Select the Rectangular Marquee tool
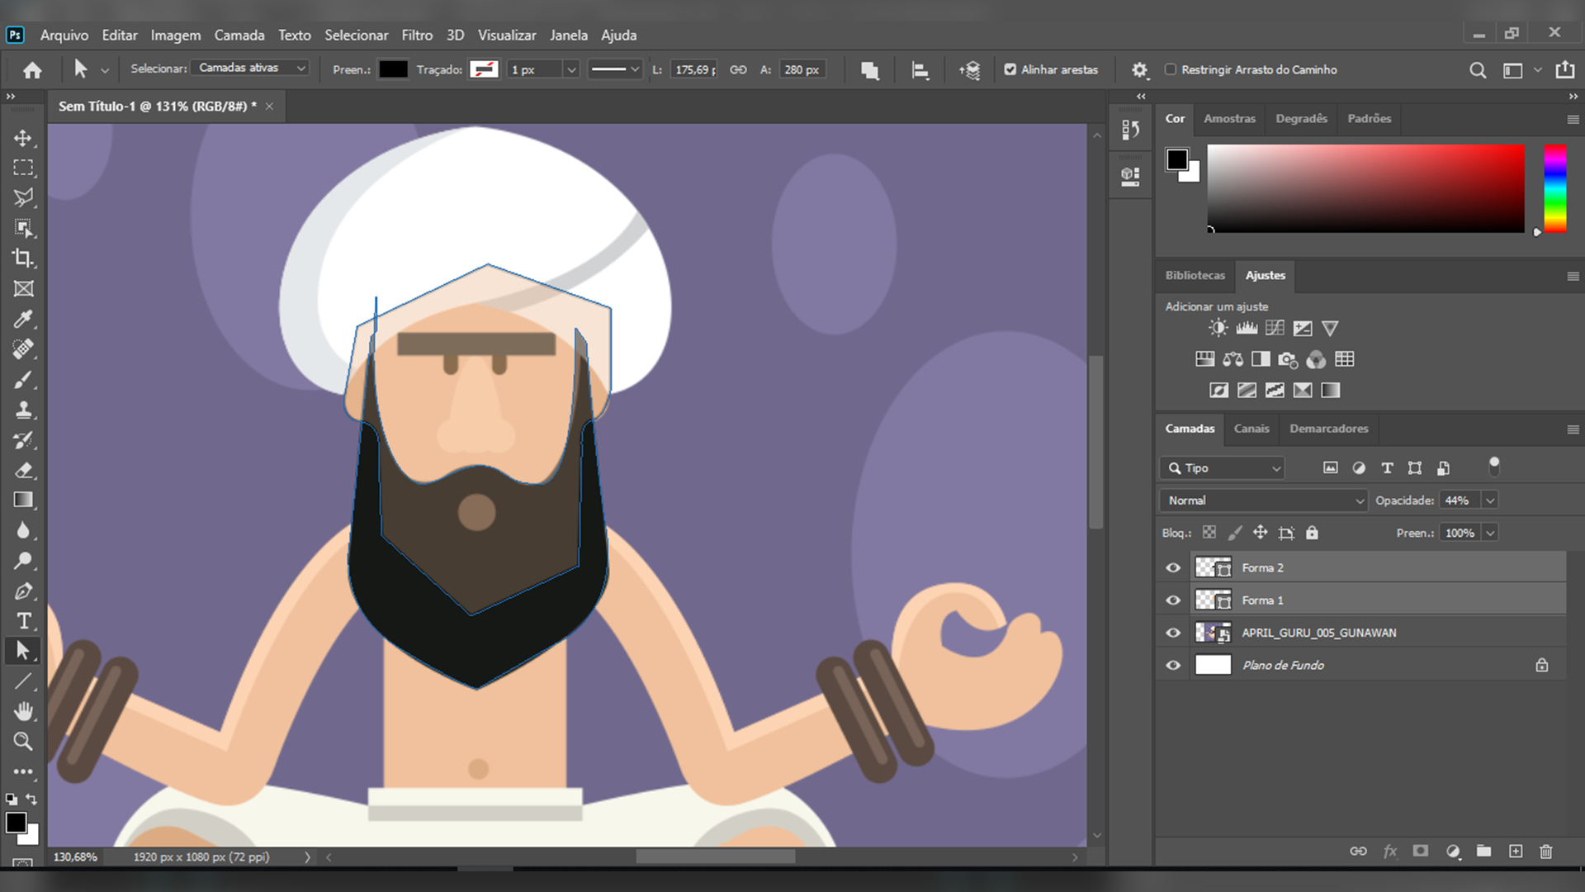 click(23, 168)
